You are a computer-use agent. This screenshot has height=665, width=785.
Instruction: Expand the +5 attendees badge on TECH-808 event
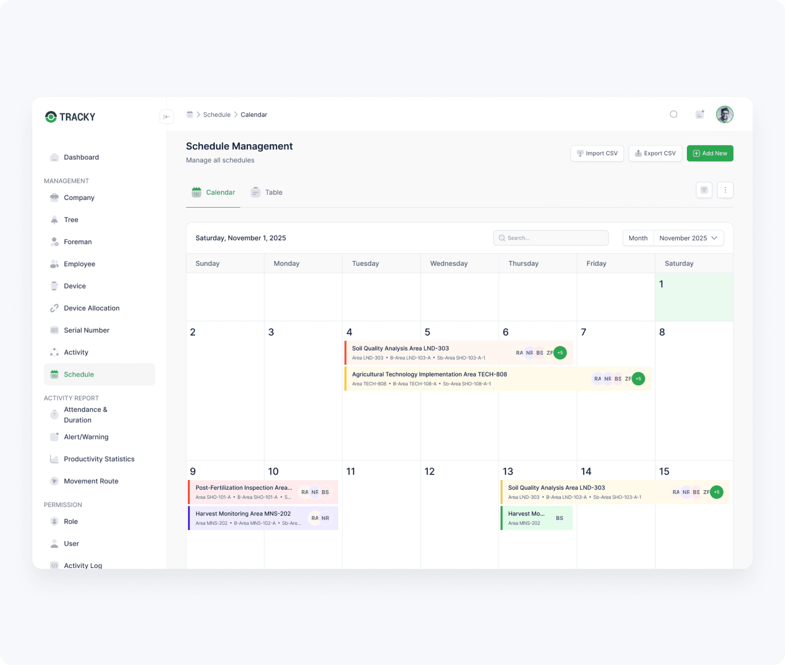[638, 379]
